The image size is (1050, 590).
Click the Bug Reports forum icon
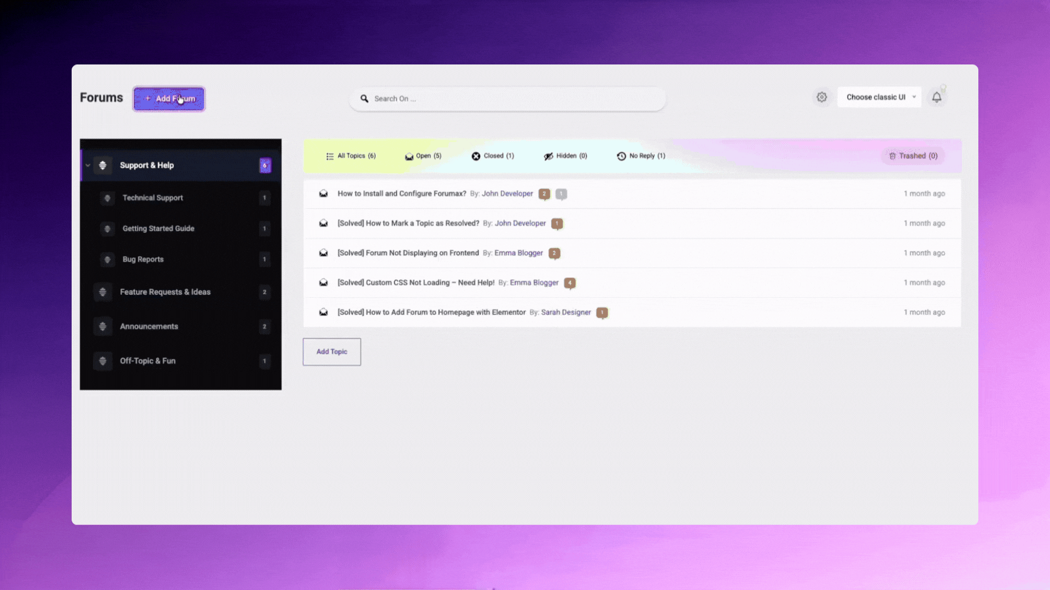(108, 259)
